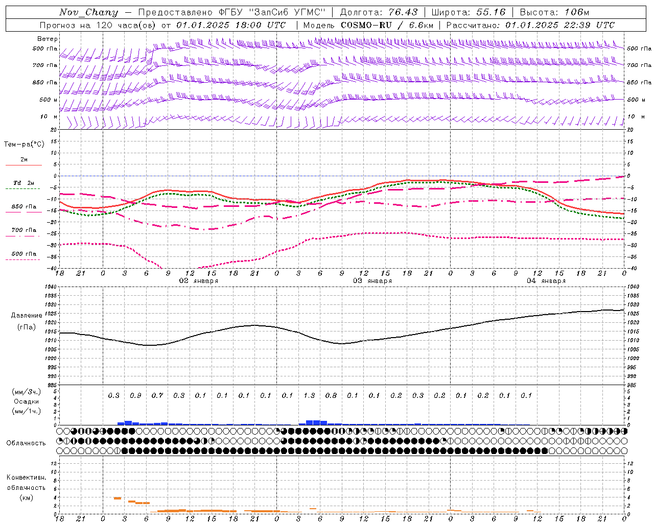The image size is (654, 523).
Task: Select the 850 гПа temperature legend entry
Action: (24, 207)
